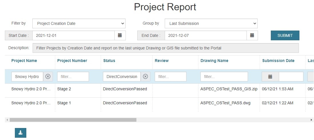Open the End Date calendar picker
314x140 pixels.
[x=252, y=35]
